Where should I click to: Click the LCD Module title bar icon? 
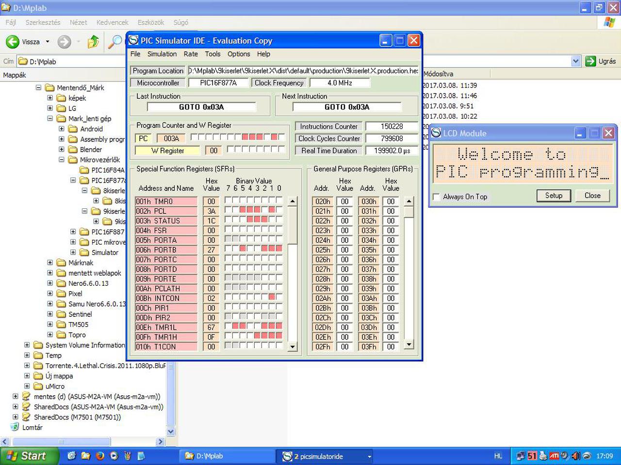[436, 133]
